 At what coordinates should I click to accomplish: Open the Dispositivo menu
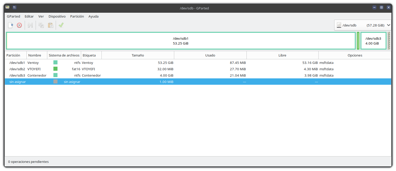(57, 16)
